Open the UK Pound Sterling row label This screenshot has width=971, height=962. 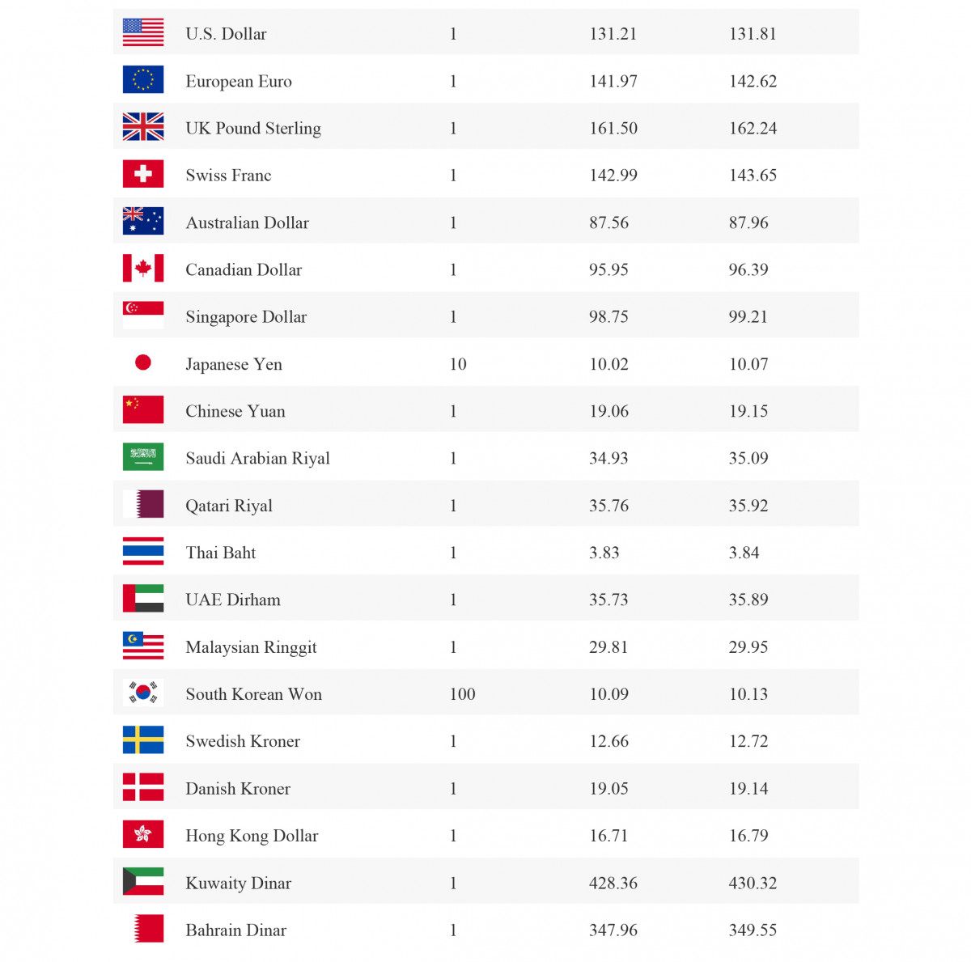click(253, 129)
